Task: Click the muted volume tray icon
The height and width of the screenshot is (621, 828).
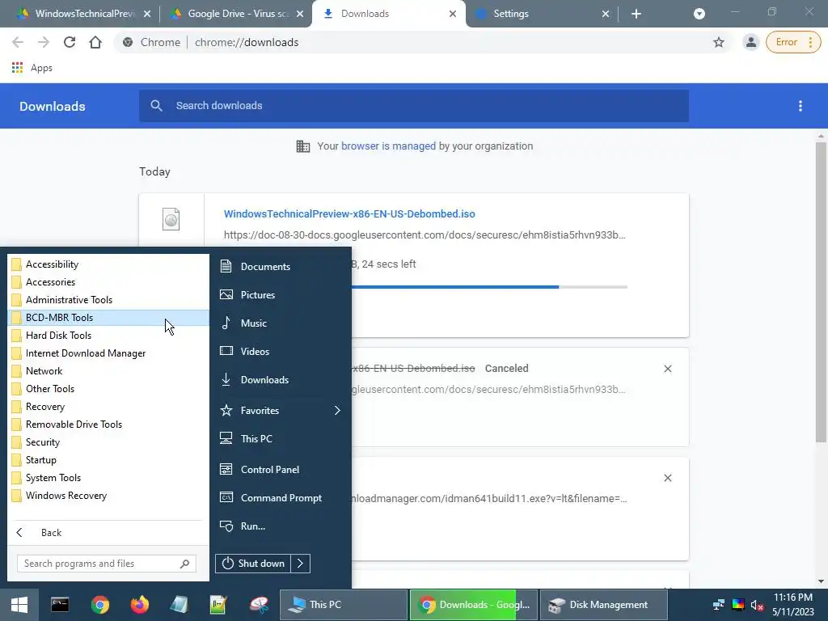Action: point(757,605)
